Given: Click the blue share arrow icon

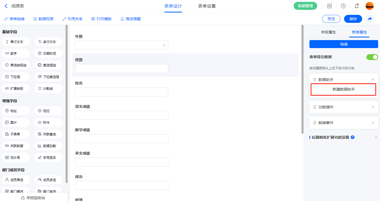Looking at the screenshot, I should point(370,19).
